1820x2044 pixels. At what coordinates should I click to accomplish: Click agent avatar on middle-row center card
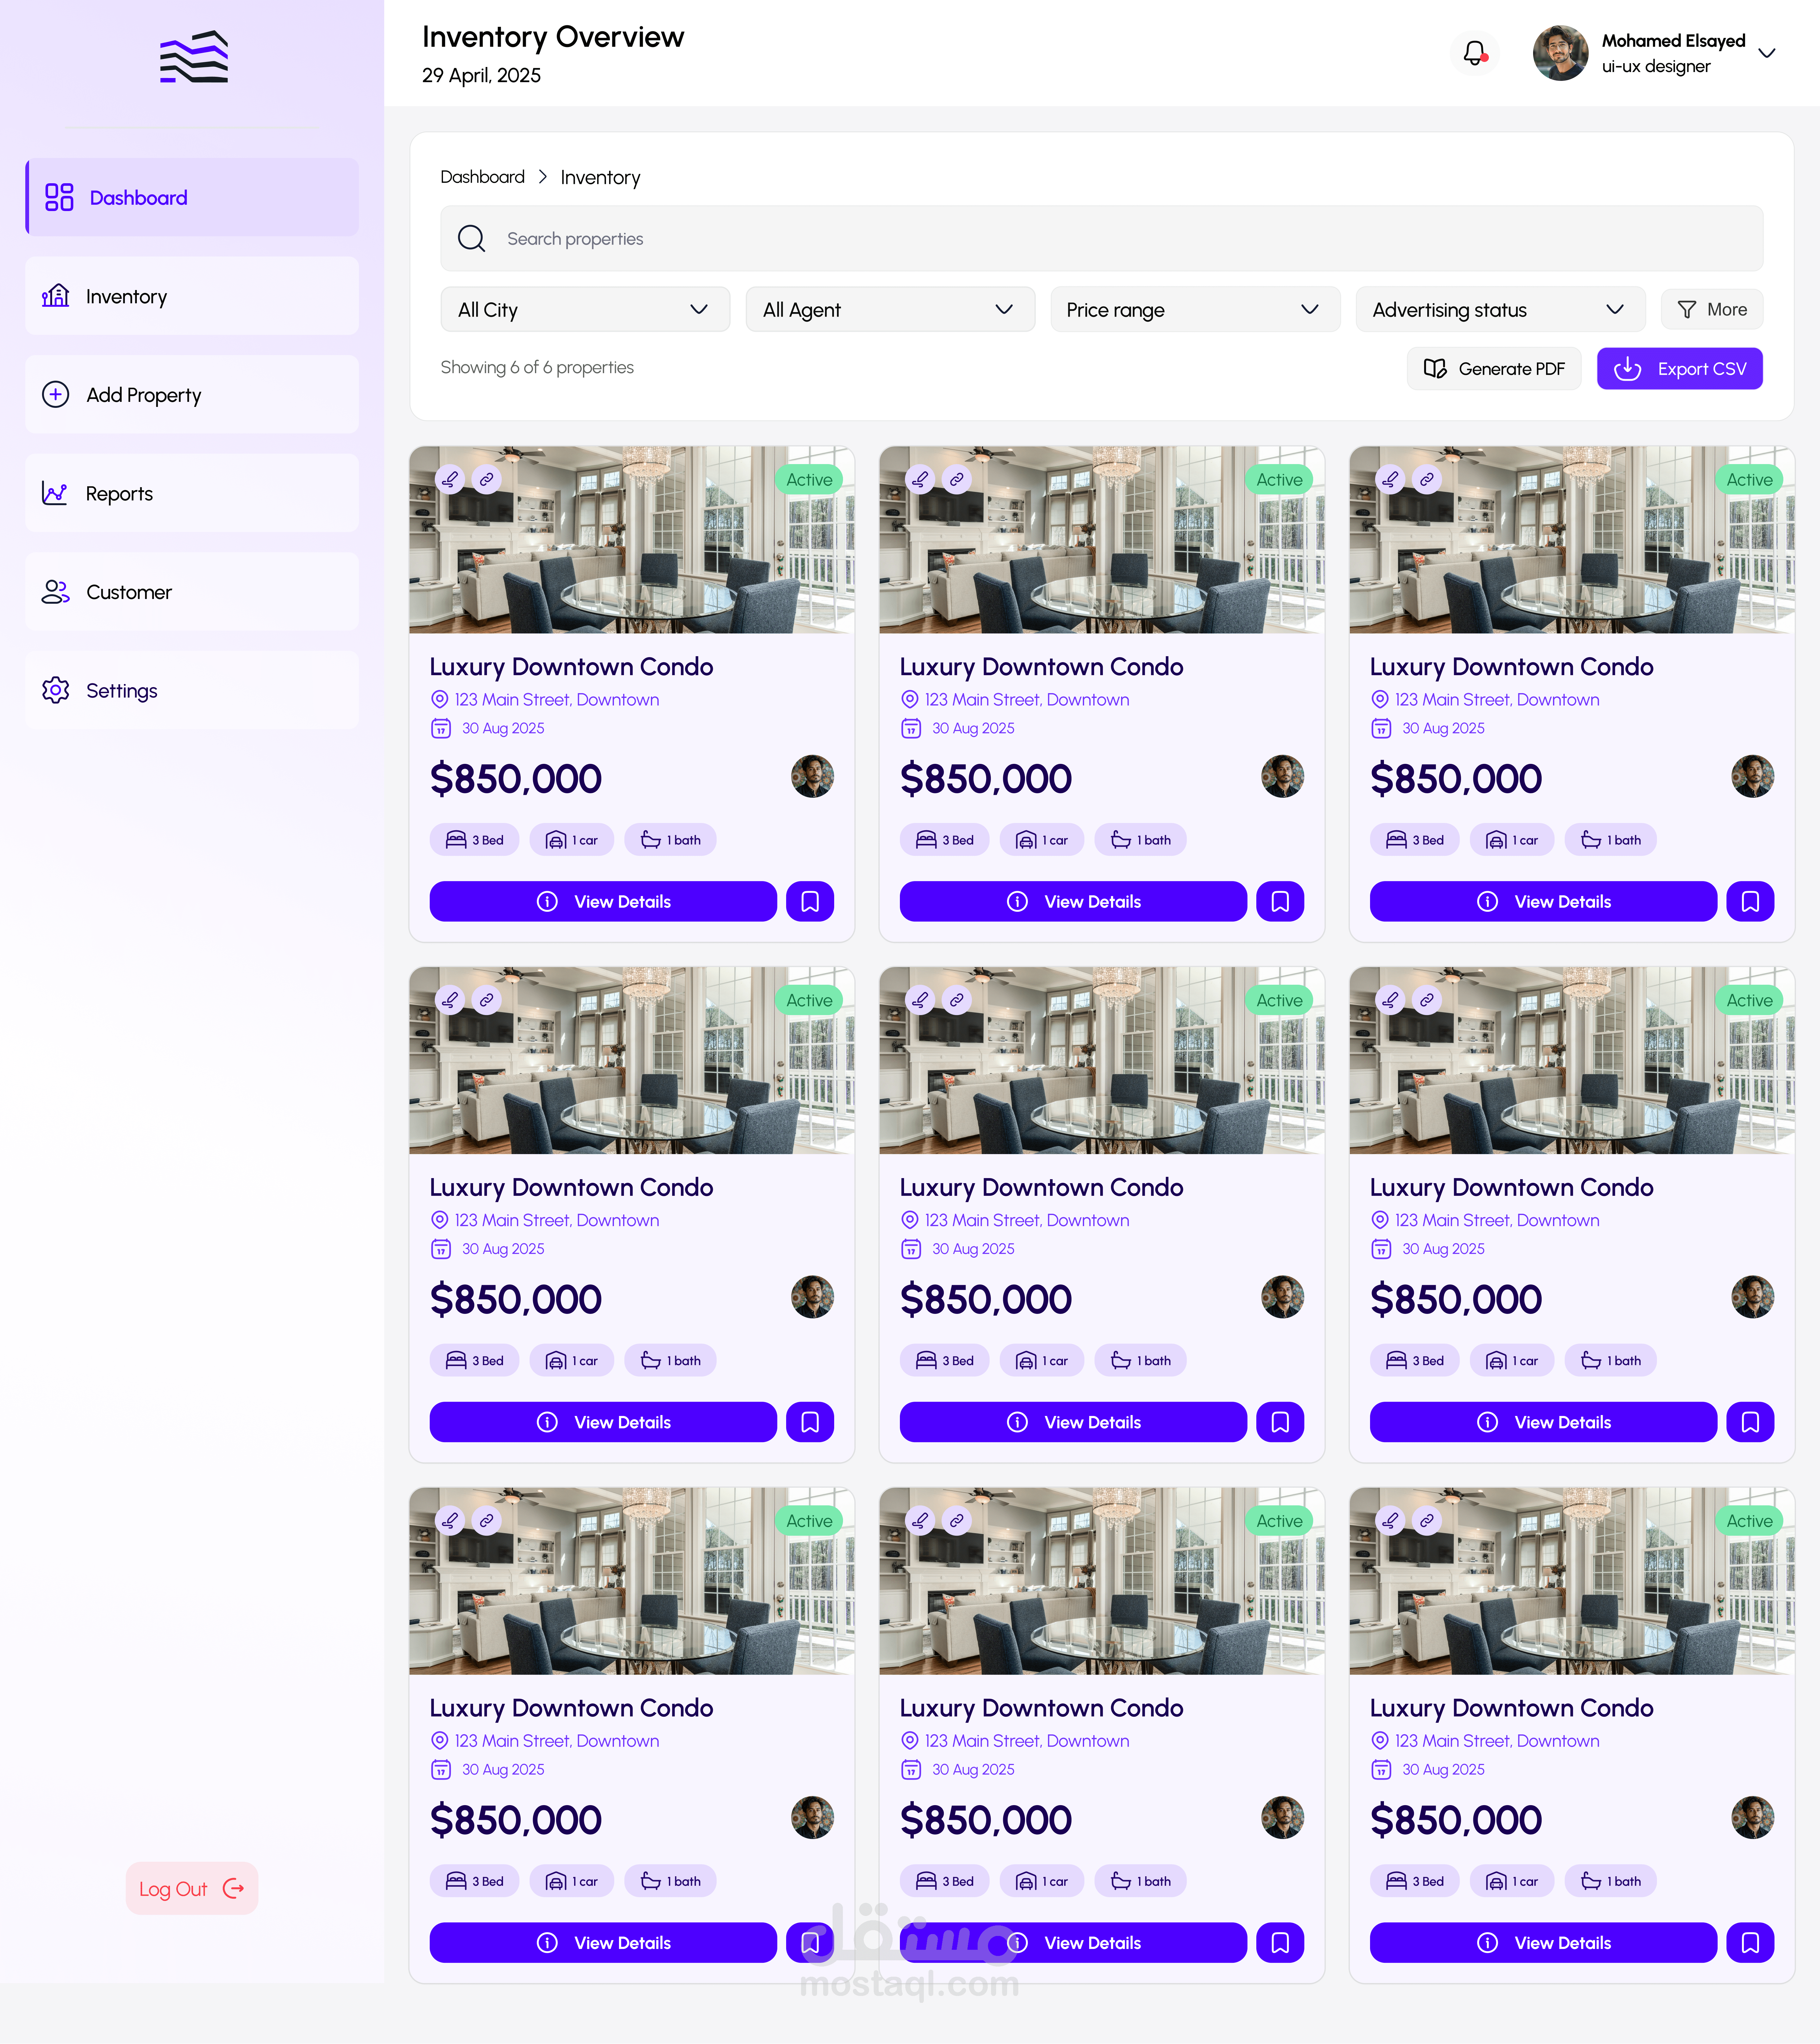(x=1282, y=1297)
